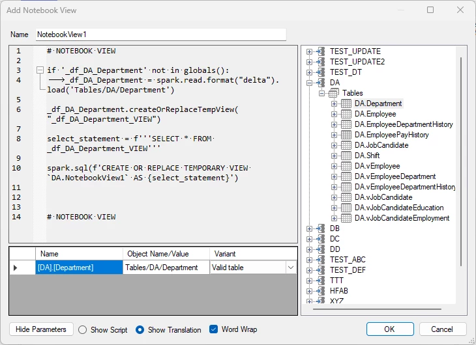Click the TEST_DEF schema icon

point(320,270)
